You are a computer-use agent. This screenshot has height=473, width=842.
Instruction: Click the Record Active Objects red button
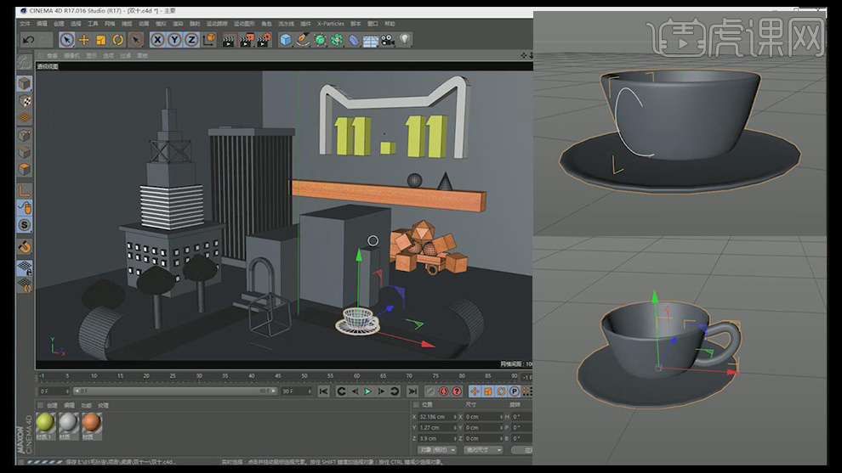[x=444, y=391]
